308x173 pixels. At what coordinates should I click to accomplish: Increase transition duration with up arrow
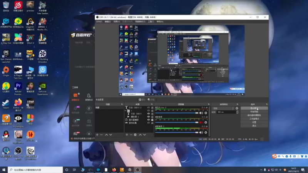click(237, 111)
